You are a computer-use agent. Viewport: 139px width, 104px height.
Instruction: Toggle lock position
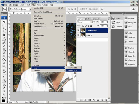pyautogui.click(x=88, y=26)
